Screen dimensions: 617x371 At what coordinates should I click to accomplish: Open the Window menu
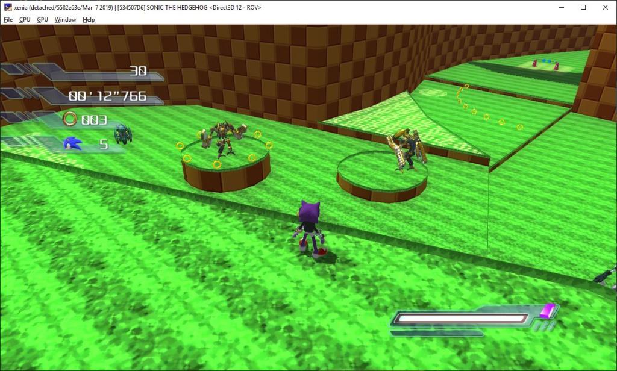pos(65,19)
